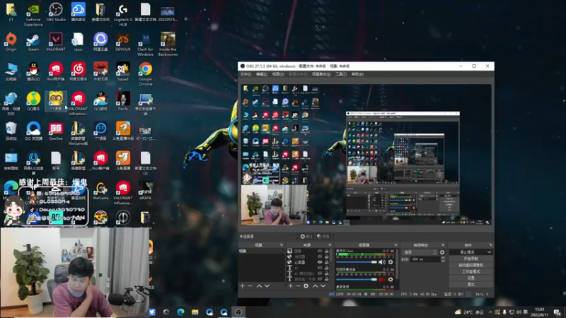Open the 文件 menu in OBS
This screenshot has height=318, width=566.
[246, 74]
